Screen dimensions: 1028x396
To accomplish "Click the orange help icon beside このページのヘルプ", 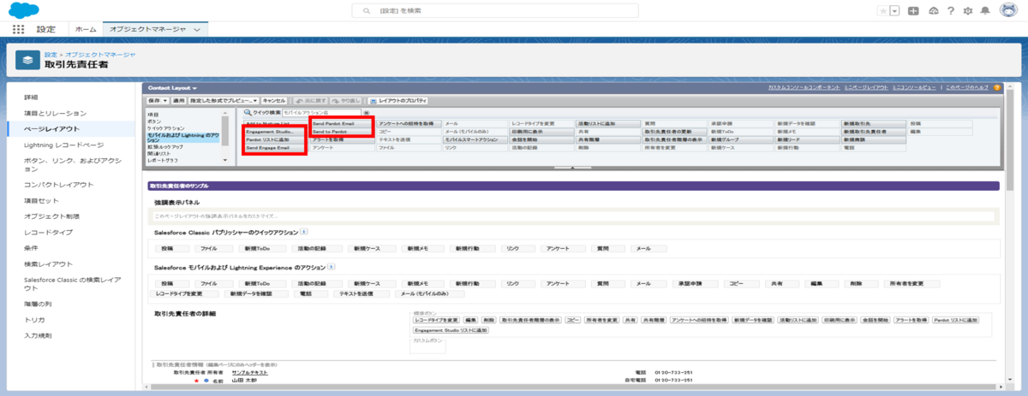I will click(x=996, y=87).
